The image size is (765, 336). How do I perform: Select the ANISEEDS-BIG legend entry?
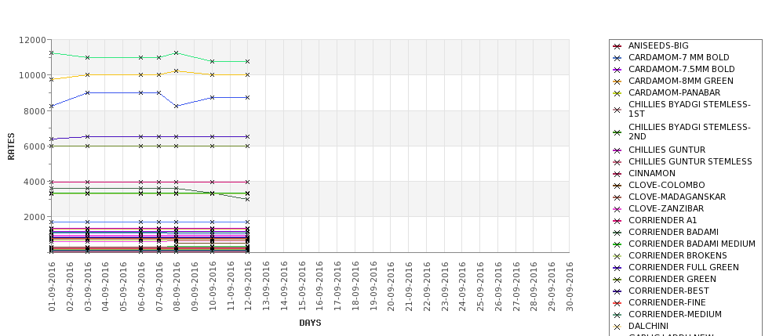(x=658, y=45)
